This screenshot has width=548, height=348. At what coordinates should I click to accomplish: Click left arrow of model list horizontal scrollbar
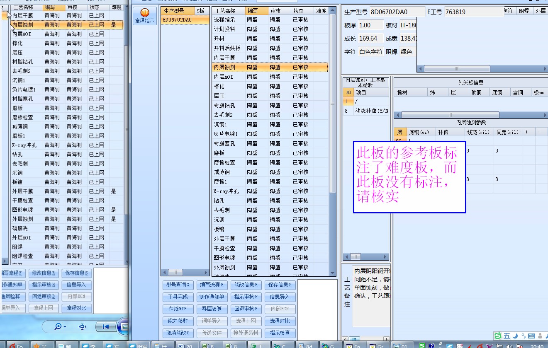(164, 273)
